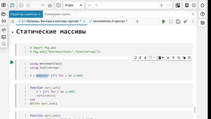
Task: Open the file browser folder icon
Action: coord(4,14)
